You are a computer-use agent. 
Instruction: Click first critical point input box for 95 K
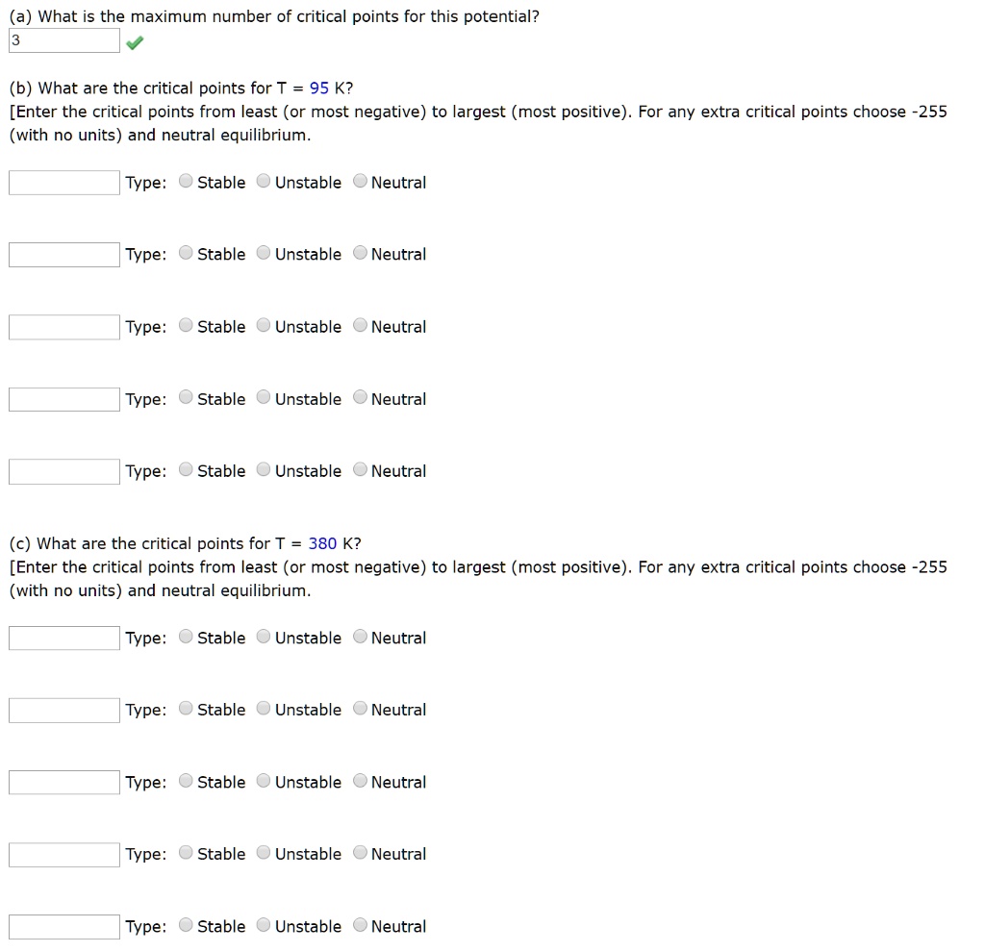(x=63, y=183)
